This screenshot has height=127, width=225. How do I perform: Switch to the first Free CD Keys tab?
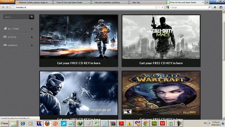coord(72,2)
